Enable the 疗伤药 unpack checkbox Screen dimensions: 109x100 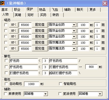click(6, 61)
